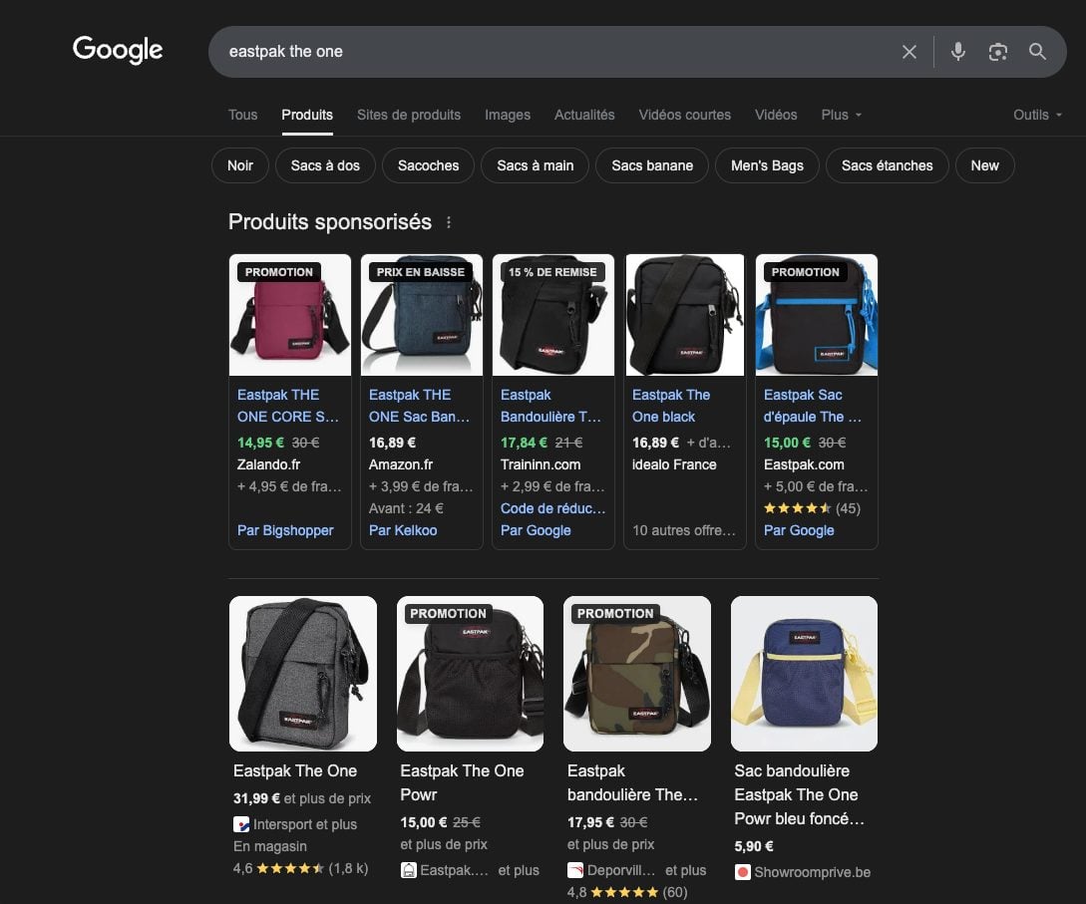Open the Outils dropdown
Image resolution: width=1086 pixels, height=904 pixels.
point(1037,115)
